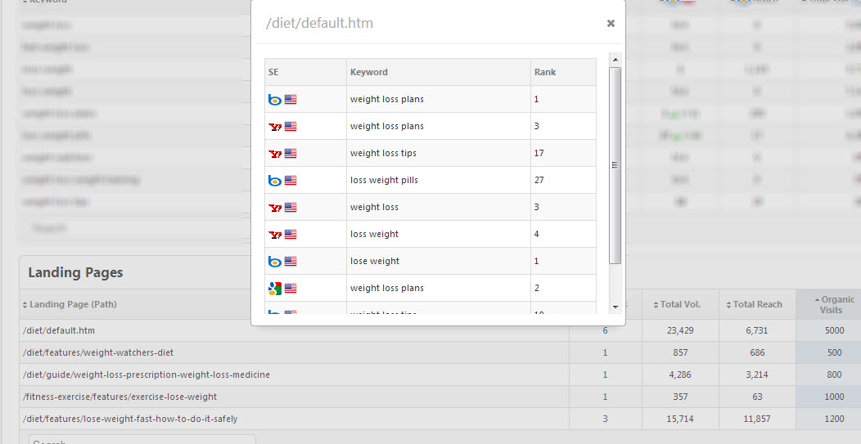Click Bing icon beside 'loss weight pills'
Viewport: 861px width, 444px height.
pos(275,180)
